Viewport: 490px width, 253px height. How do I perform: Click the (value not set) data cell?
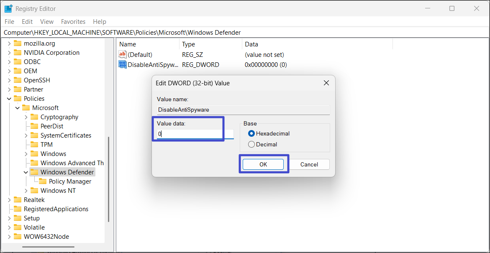(264, 55)
